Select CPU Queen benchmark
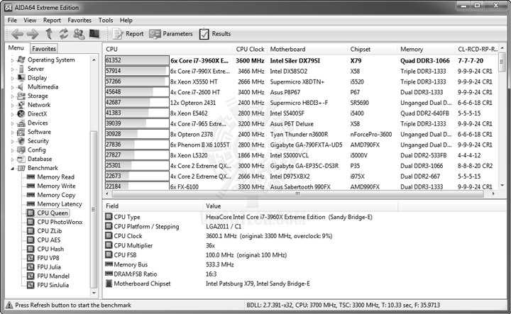The image size is (511, 314). pos(53,213)
